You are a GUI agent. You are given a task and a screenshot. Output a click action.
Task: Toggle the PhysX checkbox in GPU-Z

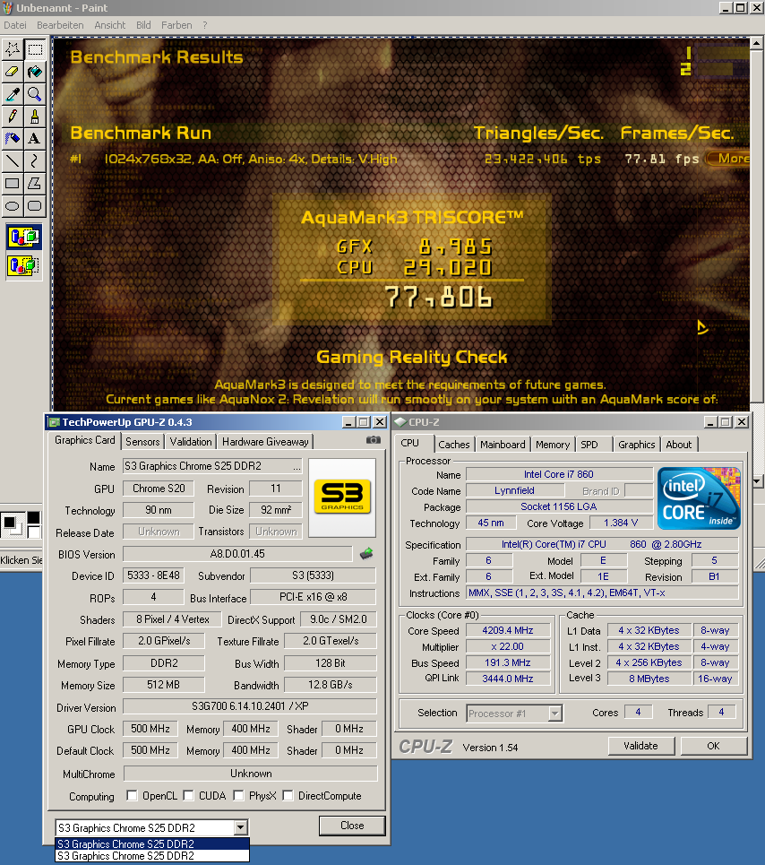(238, 795)
